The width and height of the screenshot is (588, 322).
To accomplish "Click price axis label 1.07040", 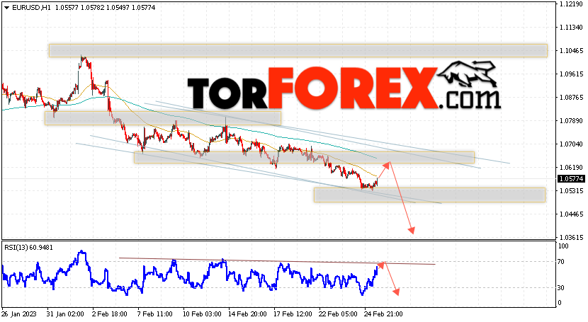I will 571,144.
